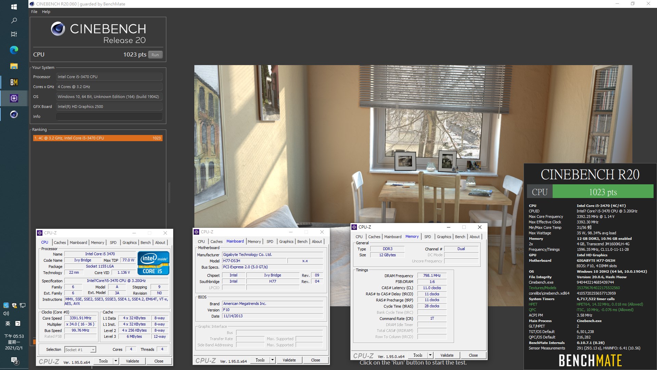
Task: Open Windows Security shield tray icon
Action: pos(14,305)
